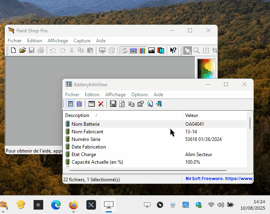Click the value OA04041
Image resolution: width=270 pixels, height=214 pixels.
click(x=194, y=124)
